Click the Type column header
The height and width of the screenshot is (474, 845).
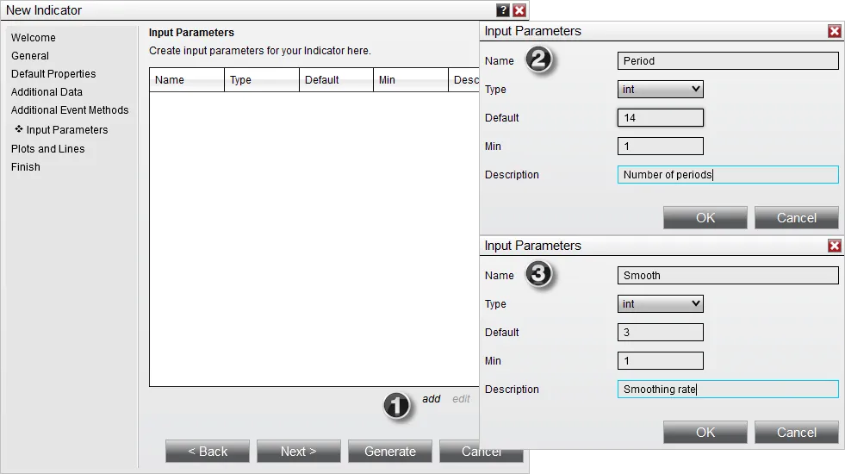pos(261,80)
